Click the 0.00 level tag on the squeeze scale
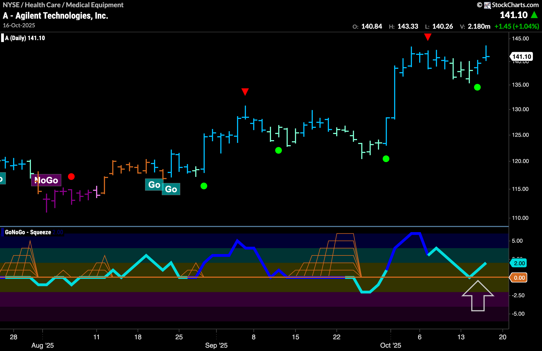This screenshot has height=351, width=542. pyautogui.click(x=519, y=277)
